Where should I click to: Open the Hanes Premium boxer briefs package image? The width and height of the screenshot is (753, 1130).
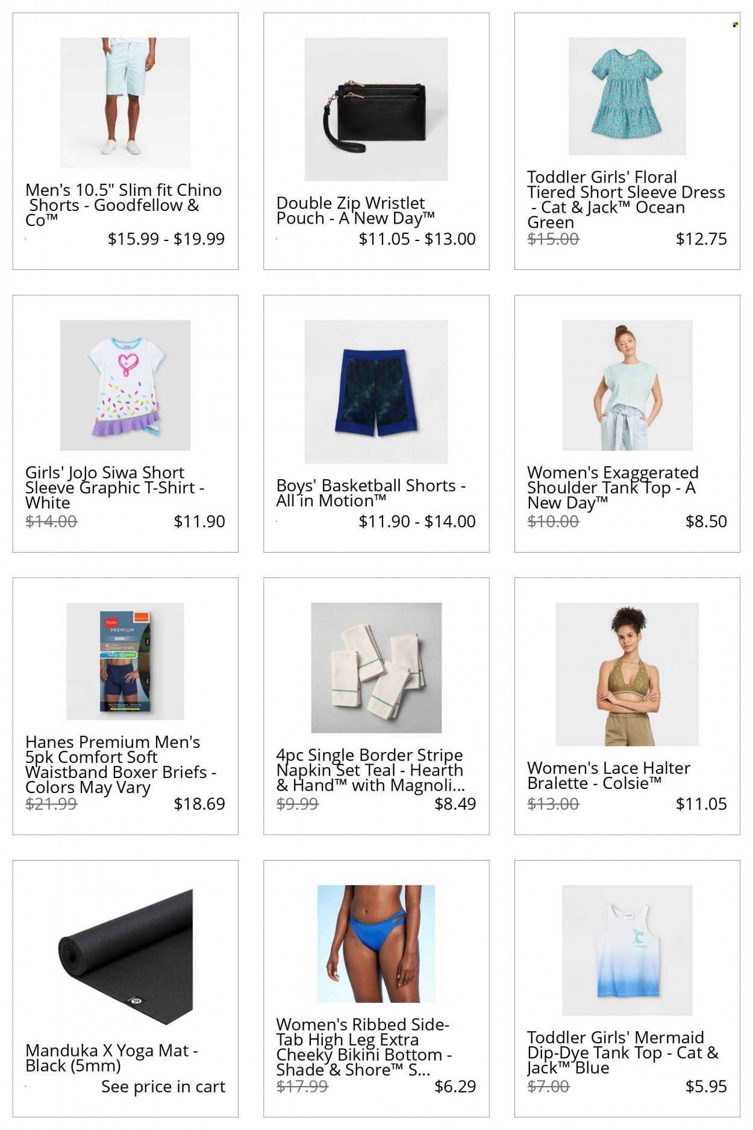[x=125, y=661]
